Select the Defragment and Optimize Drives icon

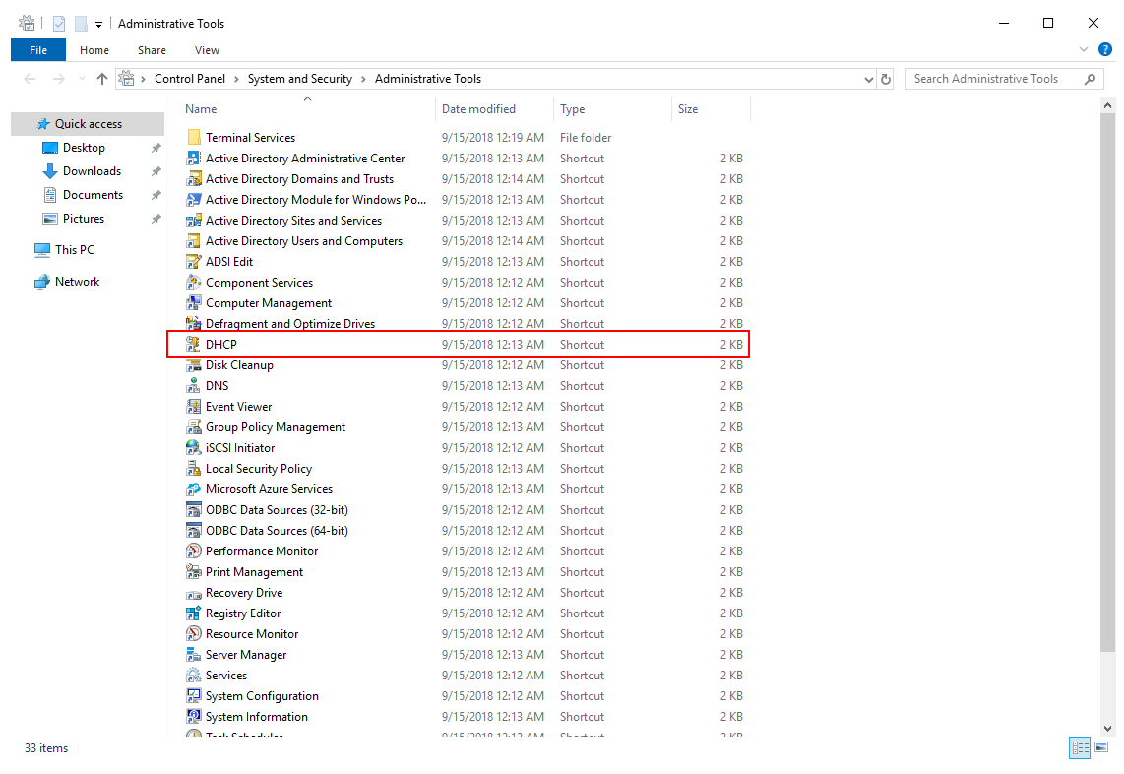click(x=193, y=324)
